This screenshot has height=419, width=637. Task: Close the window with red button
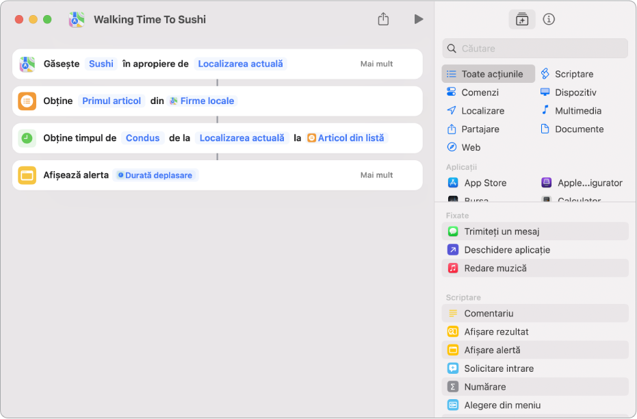click(19, 19)
